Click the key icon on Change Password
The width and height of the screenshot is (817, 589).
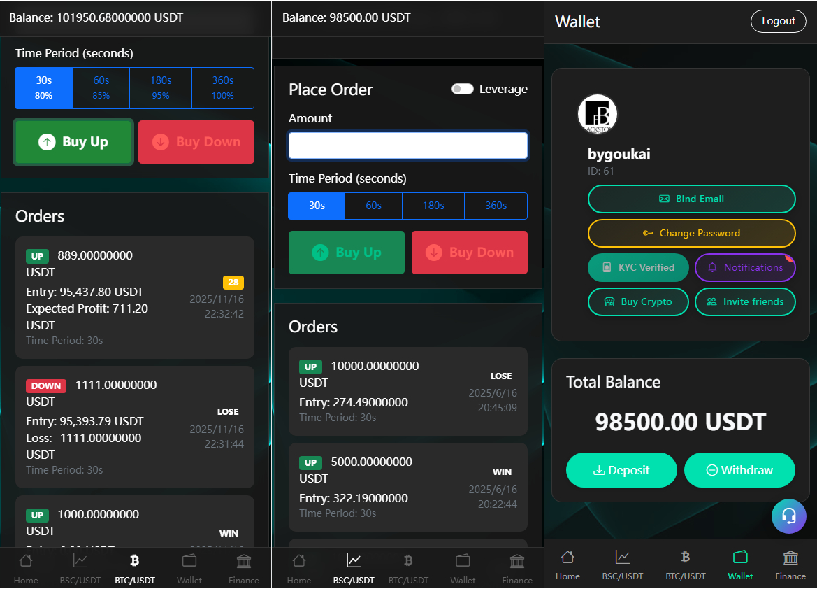[x=648, y=234]
